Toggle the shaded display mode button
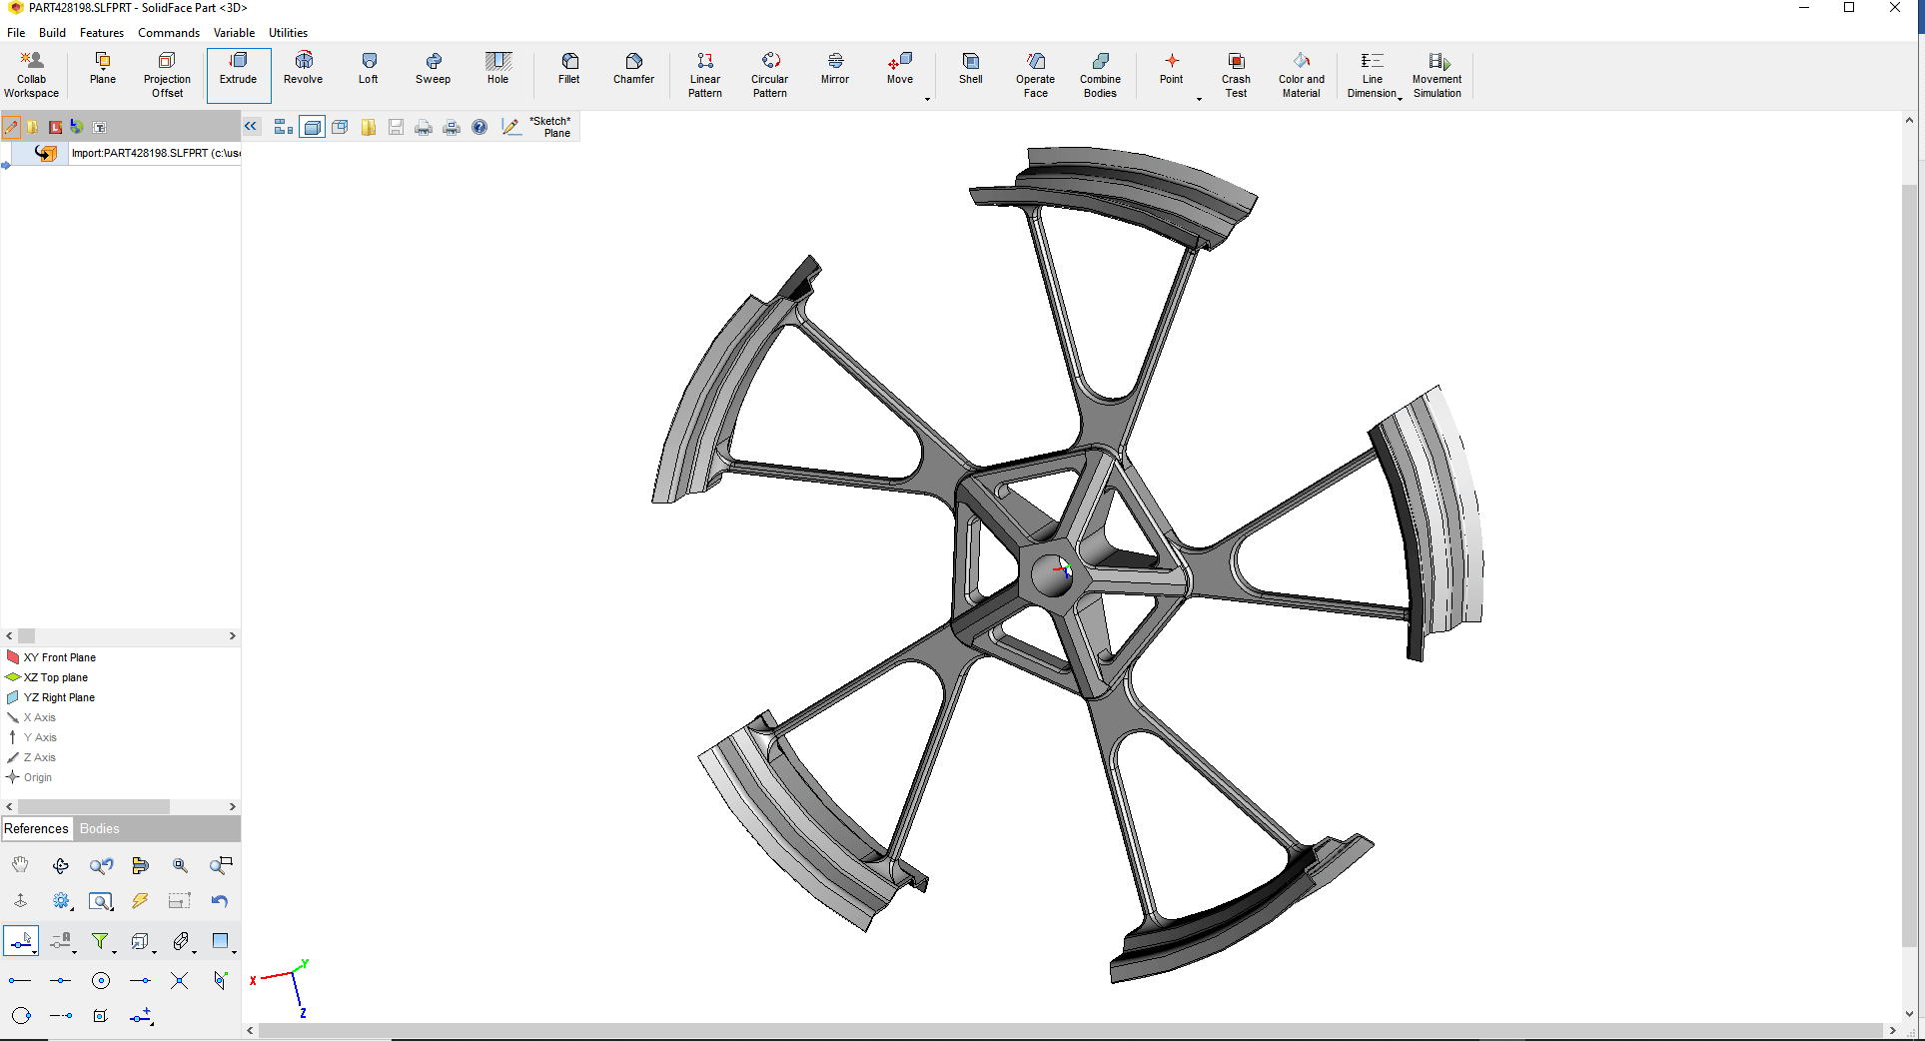The width and height of the screenshot is (1925, 1041). pyautogui.click(x=312, y=127)
